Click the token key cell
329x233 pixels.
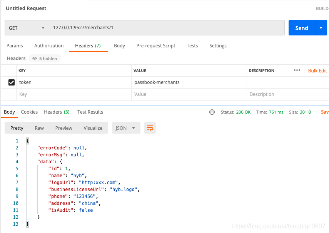(74, 82)
